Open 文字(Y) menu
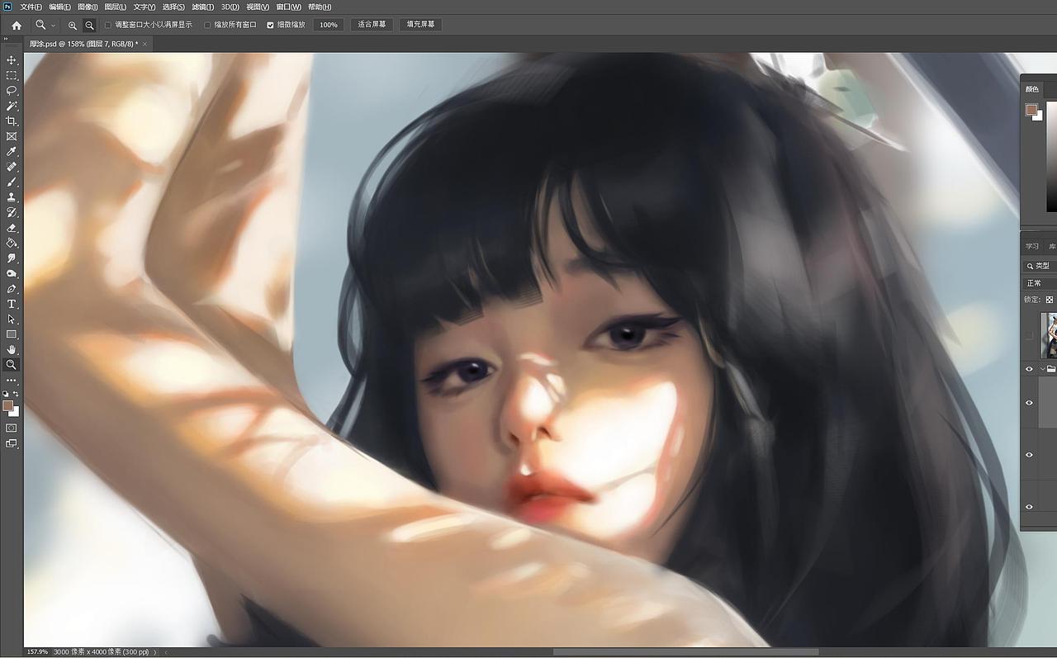 click(145, 7)
